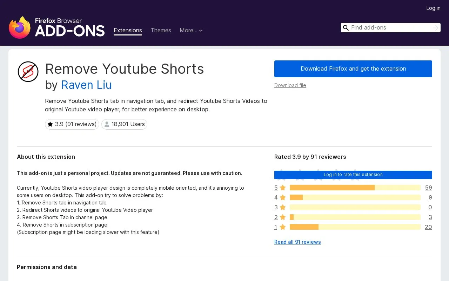Click the 18,901 Users badge
Screen dimensions: 449x281
124,124
